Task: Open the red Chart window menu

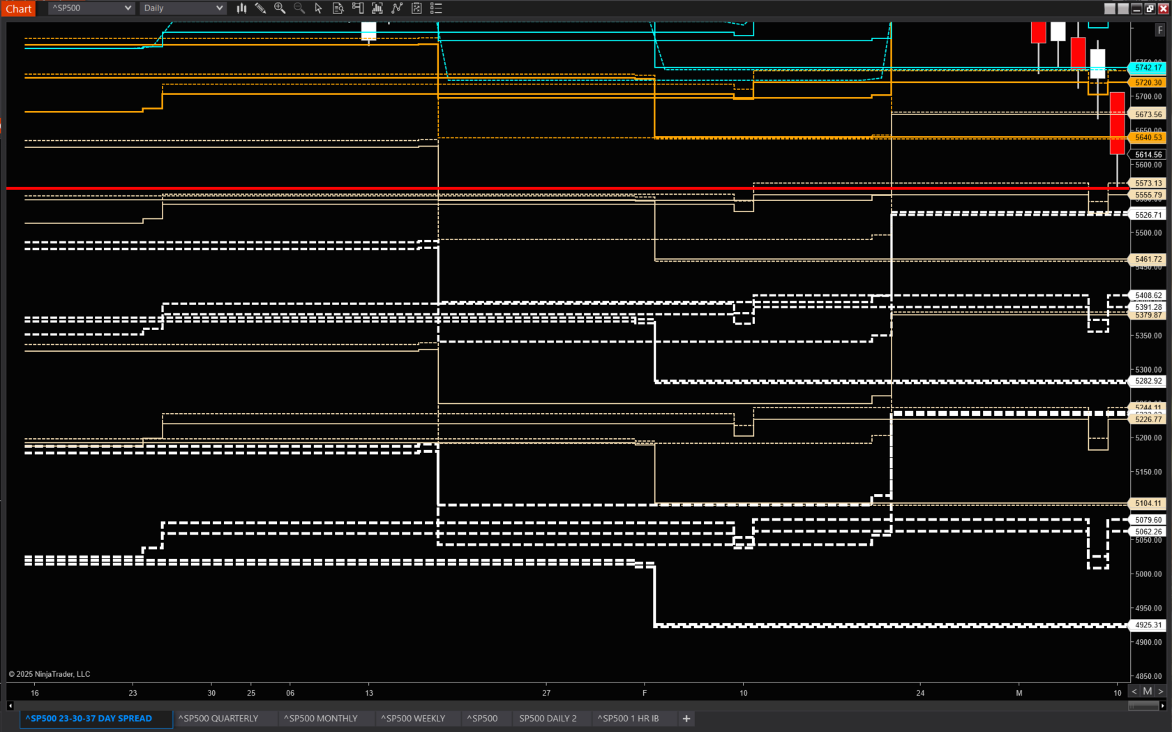Action: click(18, 8)
